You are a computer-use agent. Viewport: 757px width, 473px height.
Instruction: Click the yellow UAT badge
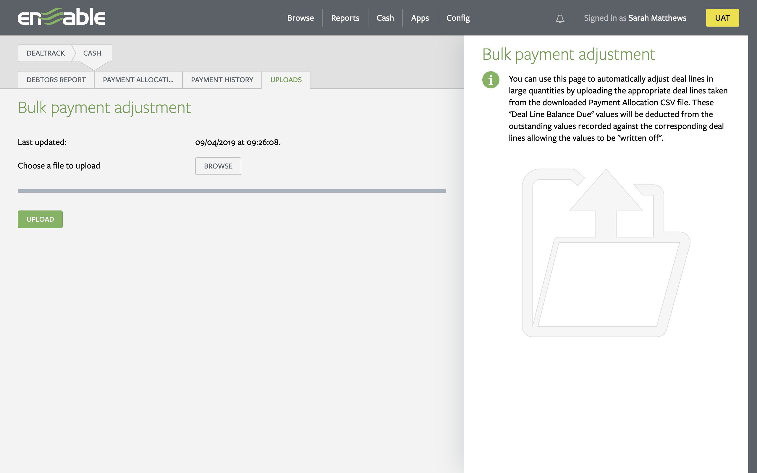point(722,18)
